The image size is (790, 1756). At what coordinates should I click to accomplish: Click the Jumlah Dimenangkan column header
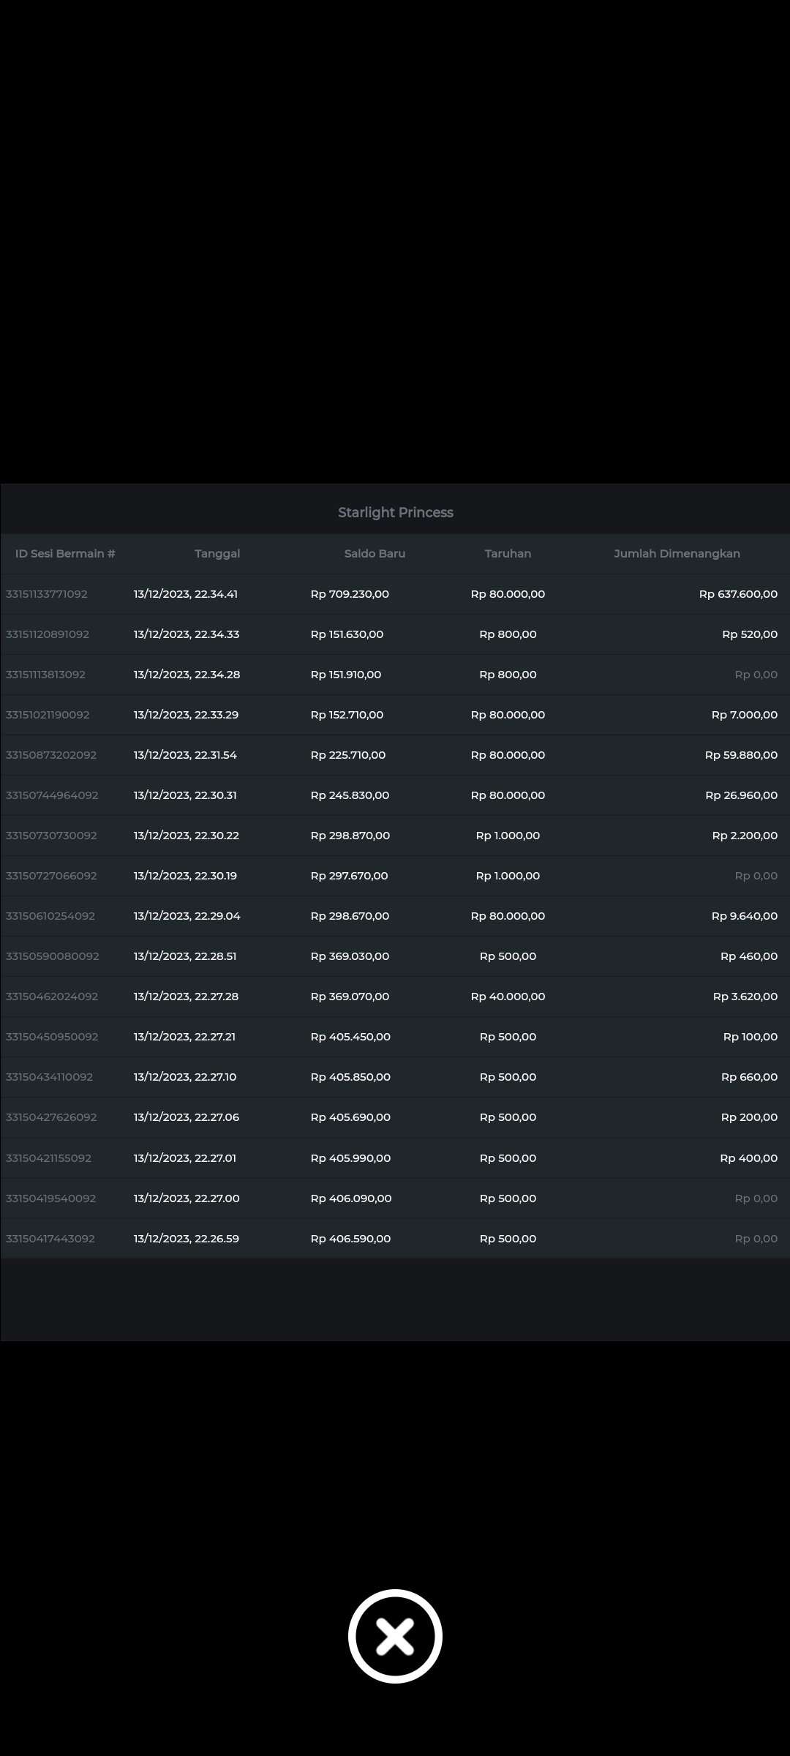[x=677, y=554]
